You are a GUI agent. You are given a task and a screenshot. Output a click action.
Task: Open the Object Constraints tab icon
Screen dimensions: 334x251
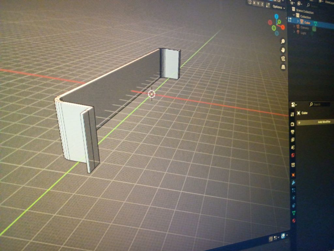[x=294, y=205]
